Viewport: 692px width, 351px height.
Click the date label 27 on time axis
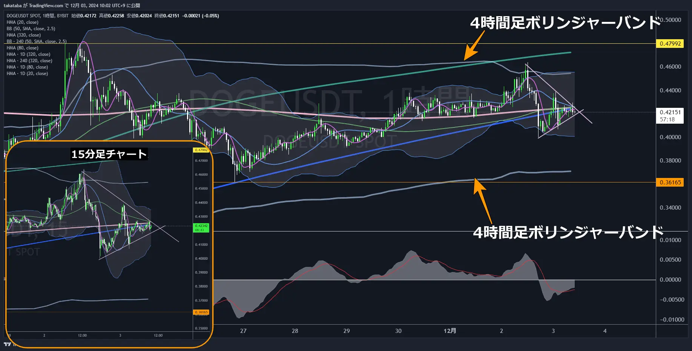pyautogui.click(x=243, y=331)
